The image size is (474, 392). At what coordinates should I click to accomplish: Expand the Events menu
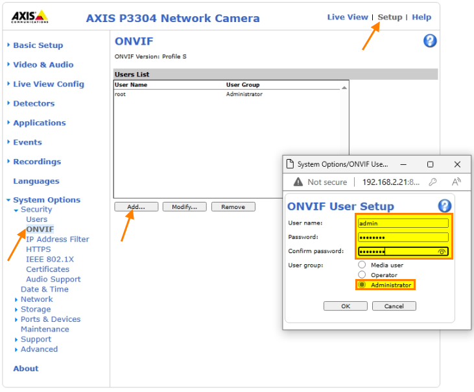click(x=8, y=141)
